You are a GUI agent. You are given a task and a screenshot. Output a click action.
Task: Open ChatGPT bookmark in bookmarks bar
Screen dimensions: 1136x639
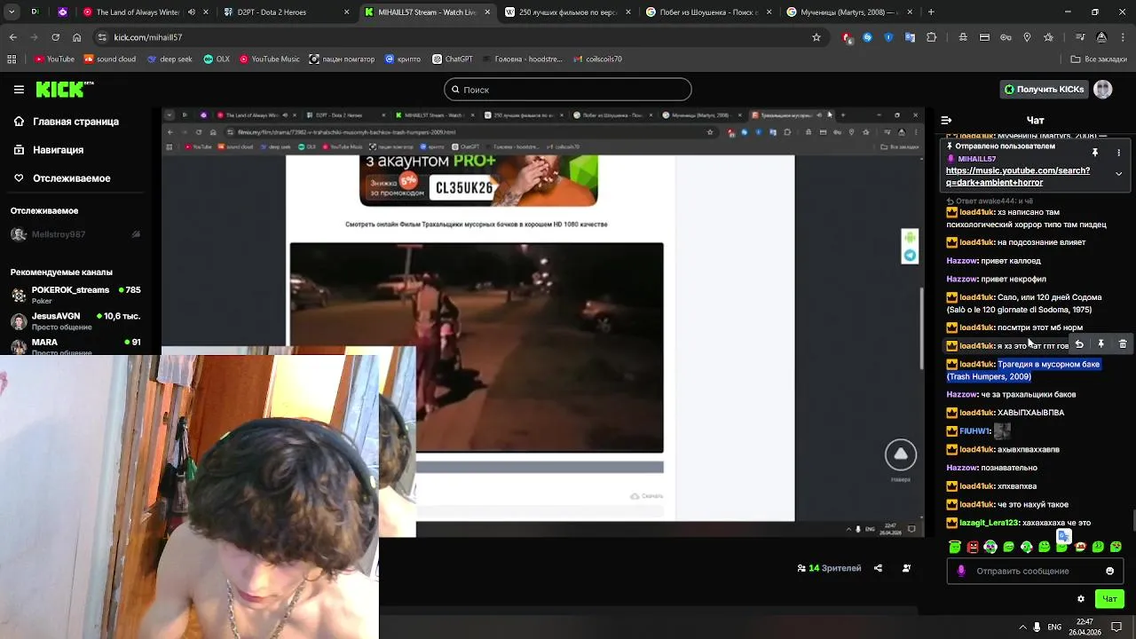click(x=453, y=59)
